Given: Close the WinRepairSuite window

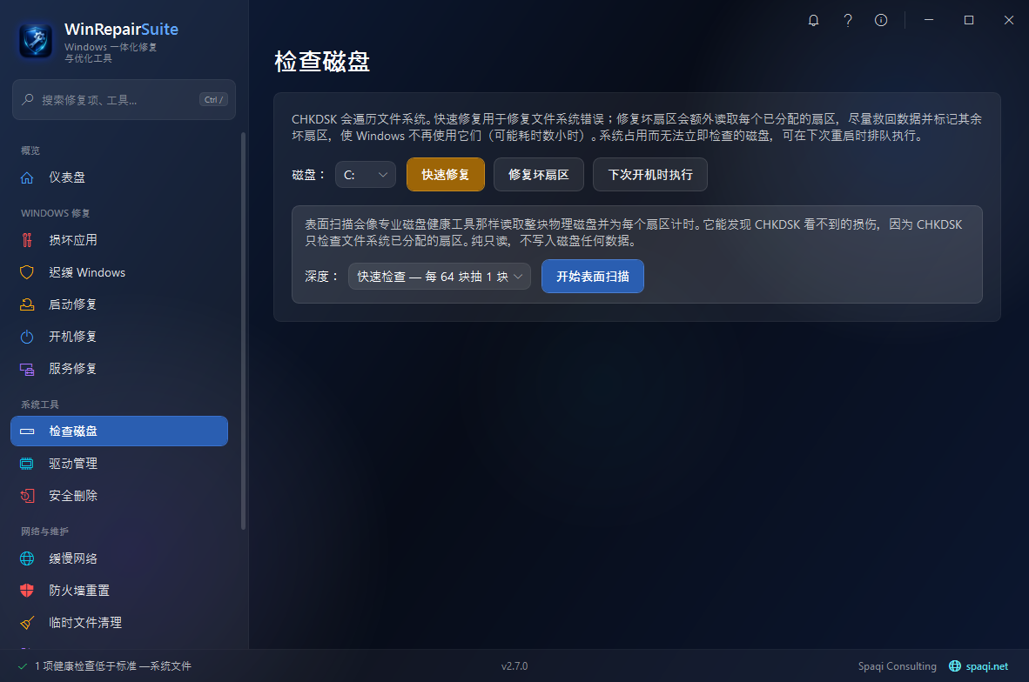Looking at the screenshot, I should click(x=1009, y=20).
